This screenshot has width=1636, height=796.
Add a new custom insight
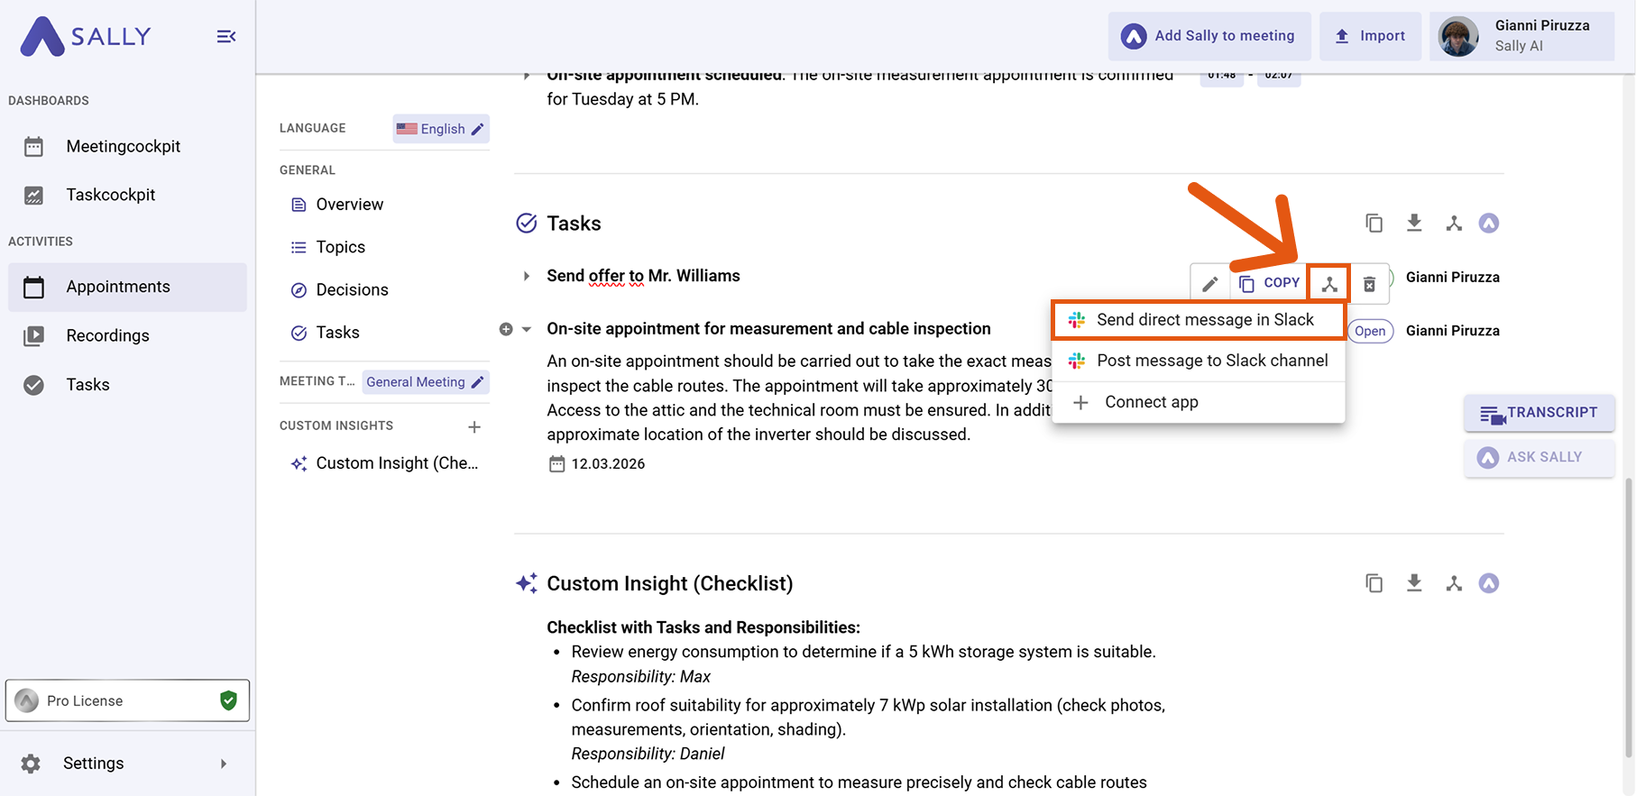click(474, 426)
